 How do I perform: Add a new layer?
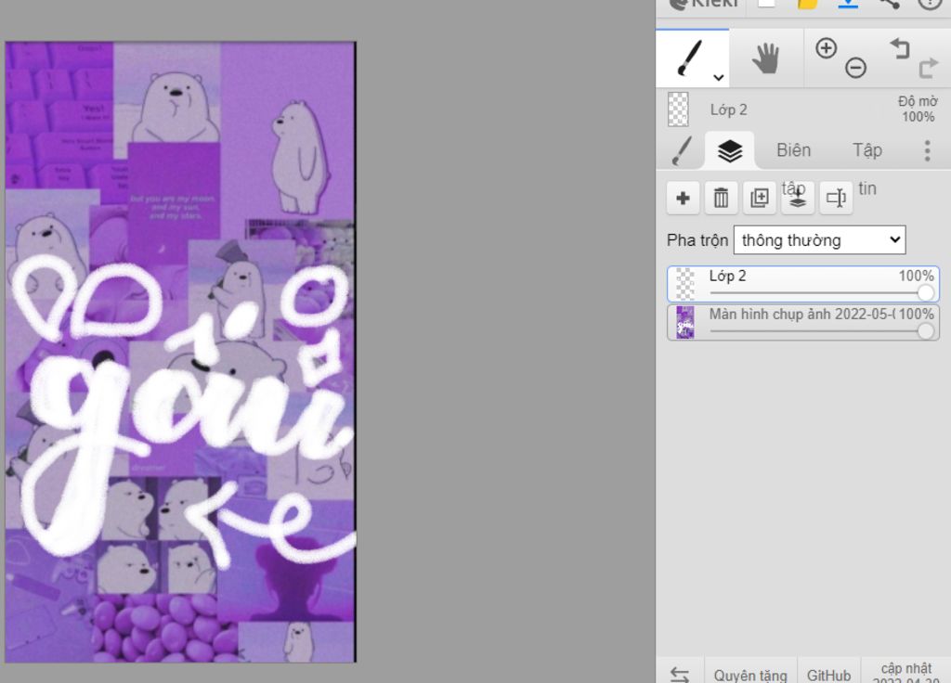(x=683, y=198)
